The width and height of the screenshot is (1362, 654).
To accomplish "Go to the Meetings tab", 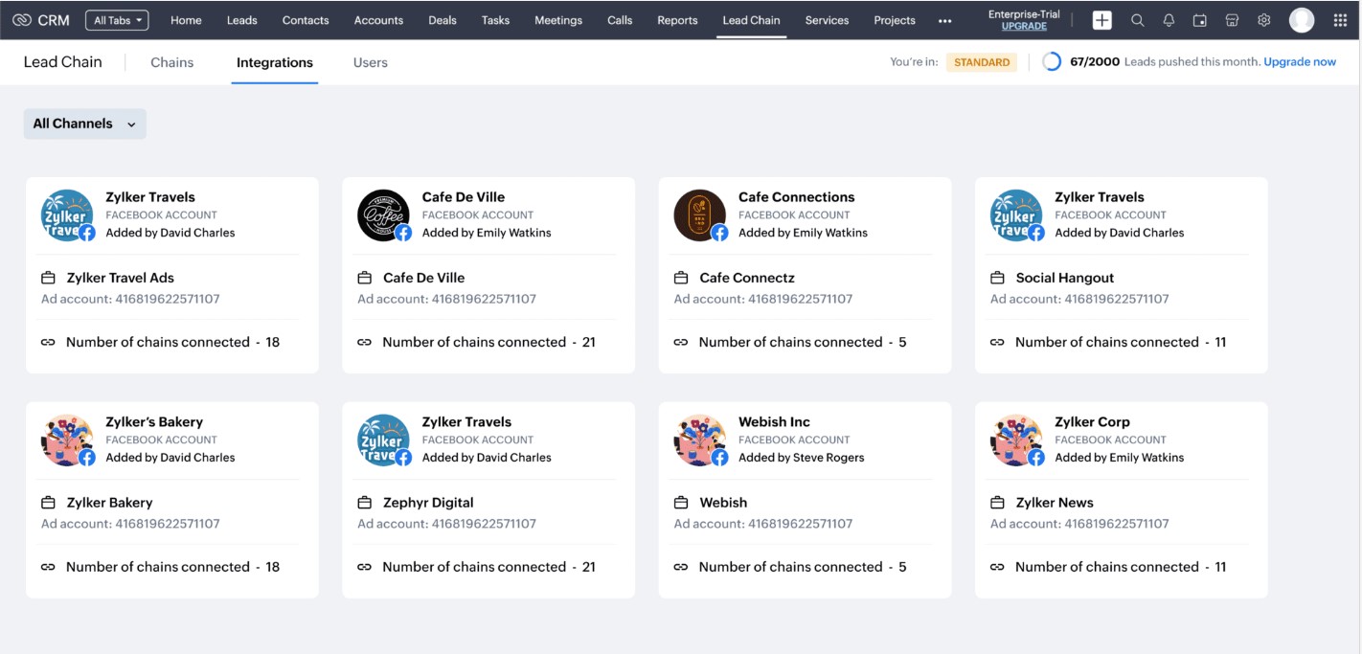I will tap(558, 20).
